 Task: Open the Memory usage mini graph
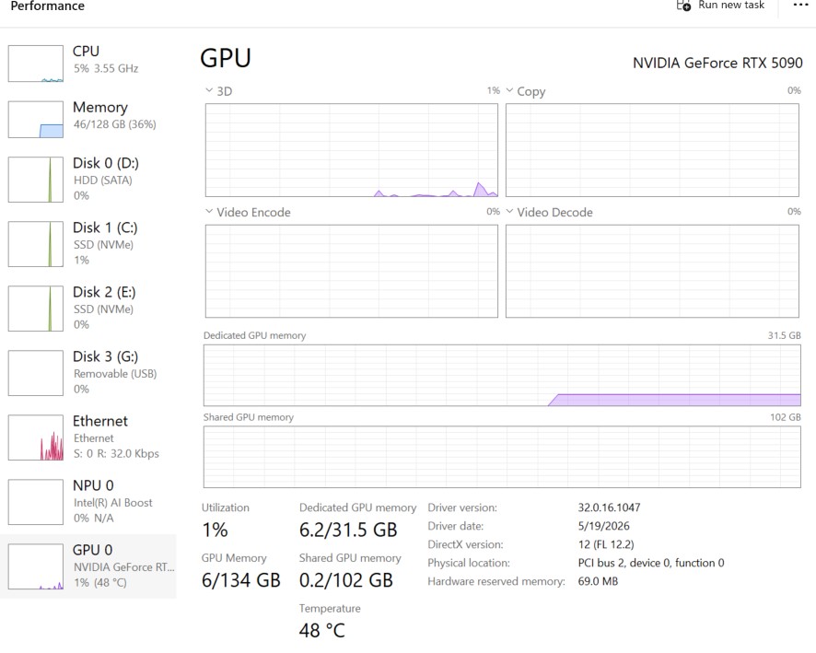[x=35, y=119]
